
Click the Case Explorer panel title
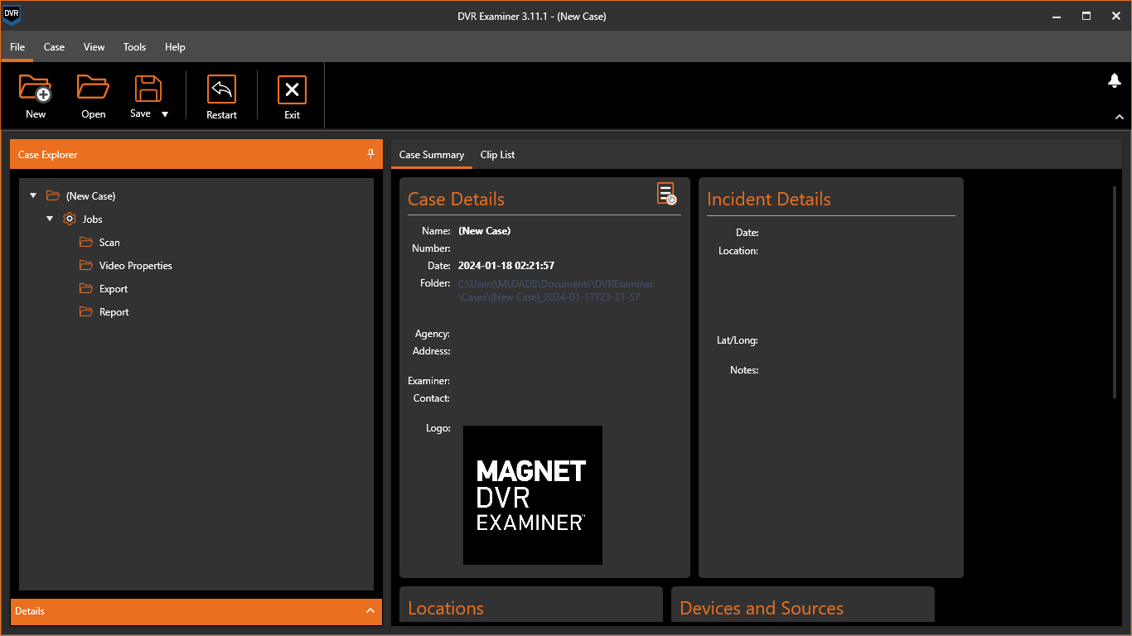(48, 155)
